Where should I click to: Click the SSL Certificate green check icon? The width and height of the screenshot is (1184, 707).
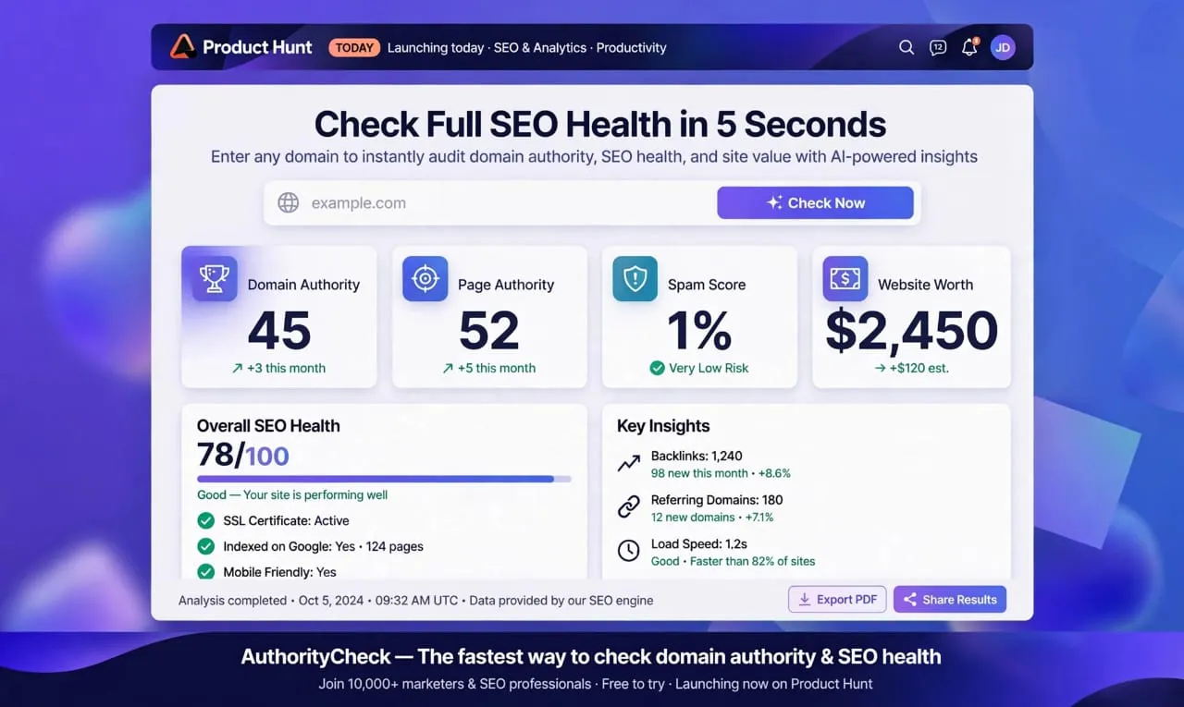click(205, 521)
